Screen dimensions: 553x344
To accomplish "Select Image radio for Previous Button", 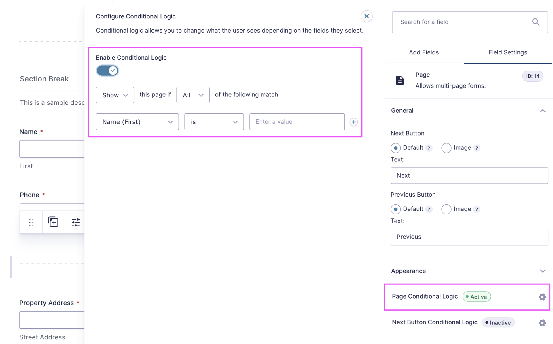I will (x=446, y=209).
